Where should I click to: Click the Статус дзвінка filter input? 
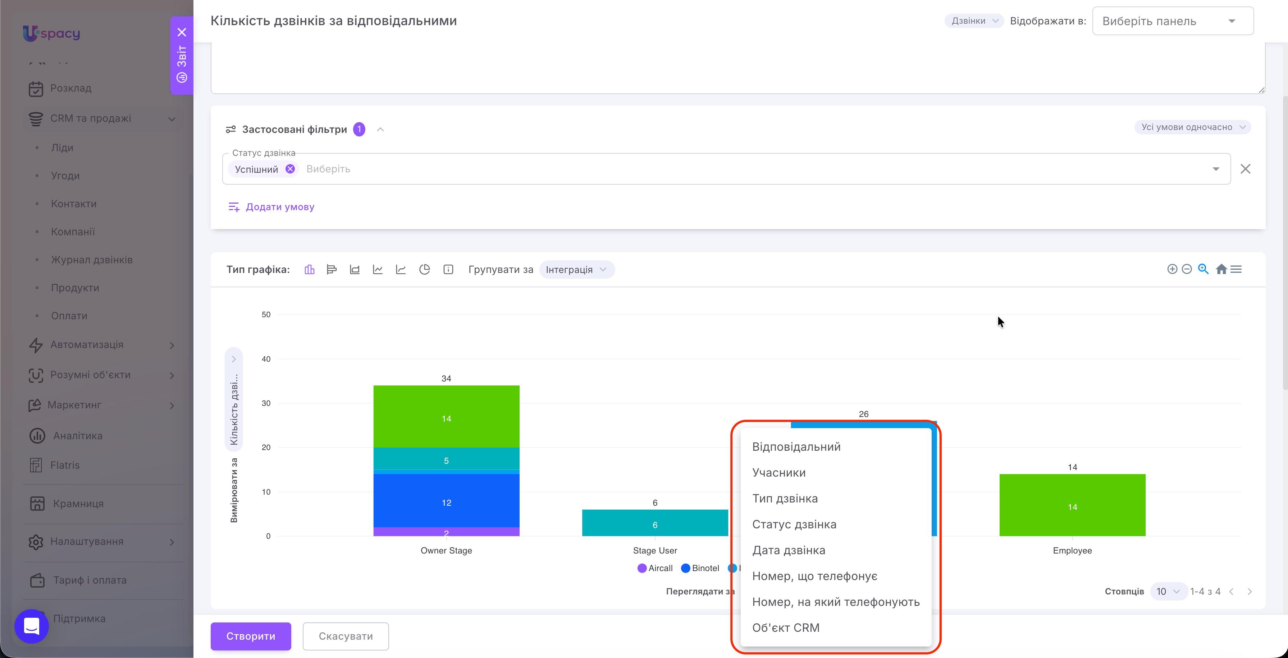tap(726, 169)
